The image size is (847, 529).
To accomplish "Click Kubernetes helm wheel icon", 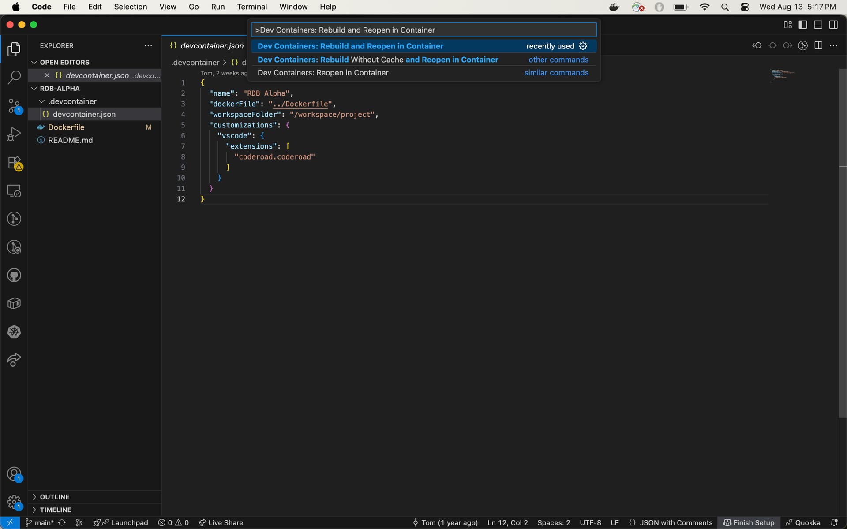I will [x=14, y=332].
